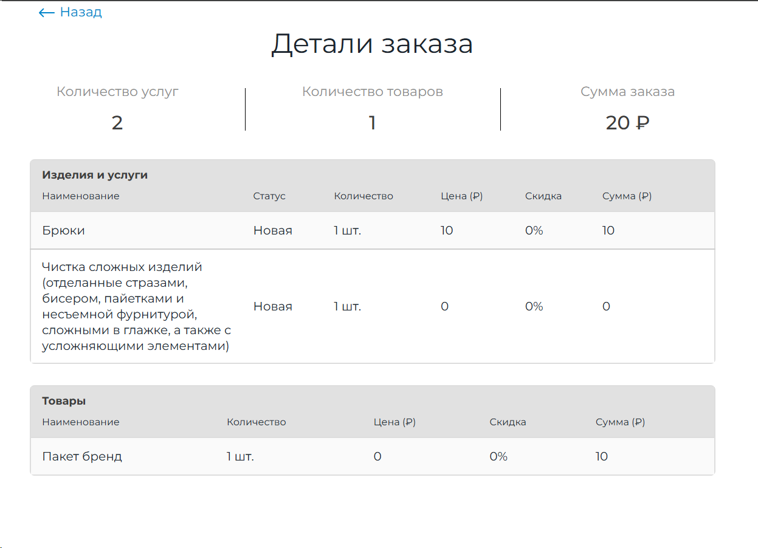This screenshot has height=548, width=758.
Task: Click the order total 20 ₽
Action: click(x=627, y=123)
